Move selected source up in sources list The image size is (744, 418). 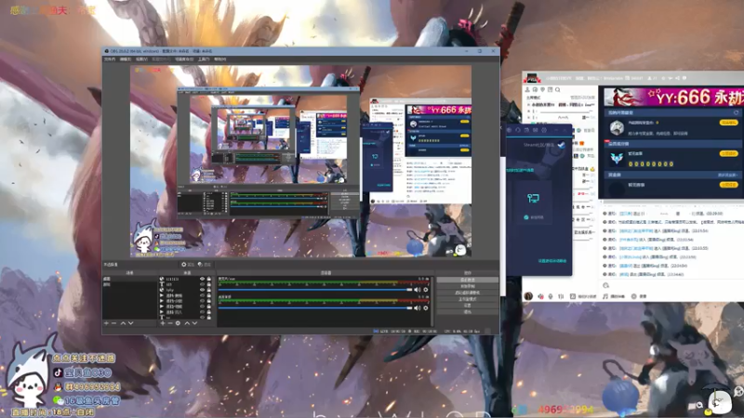(x=187, y=323)
